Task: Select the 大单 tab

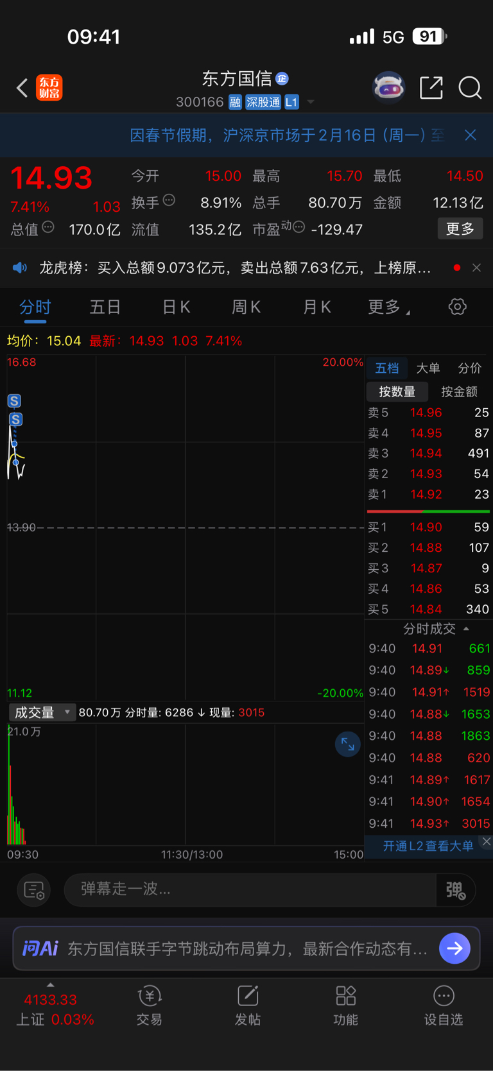Action: click(x=428, y=368)
